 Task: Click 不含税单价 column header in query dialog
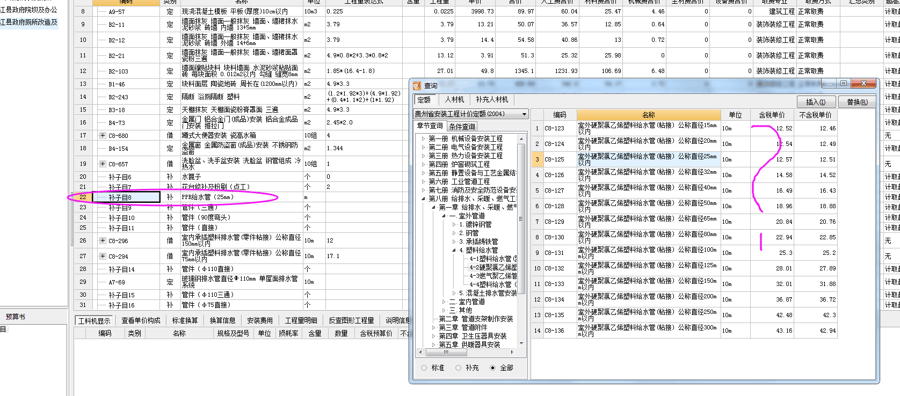pos(815,115)
